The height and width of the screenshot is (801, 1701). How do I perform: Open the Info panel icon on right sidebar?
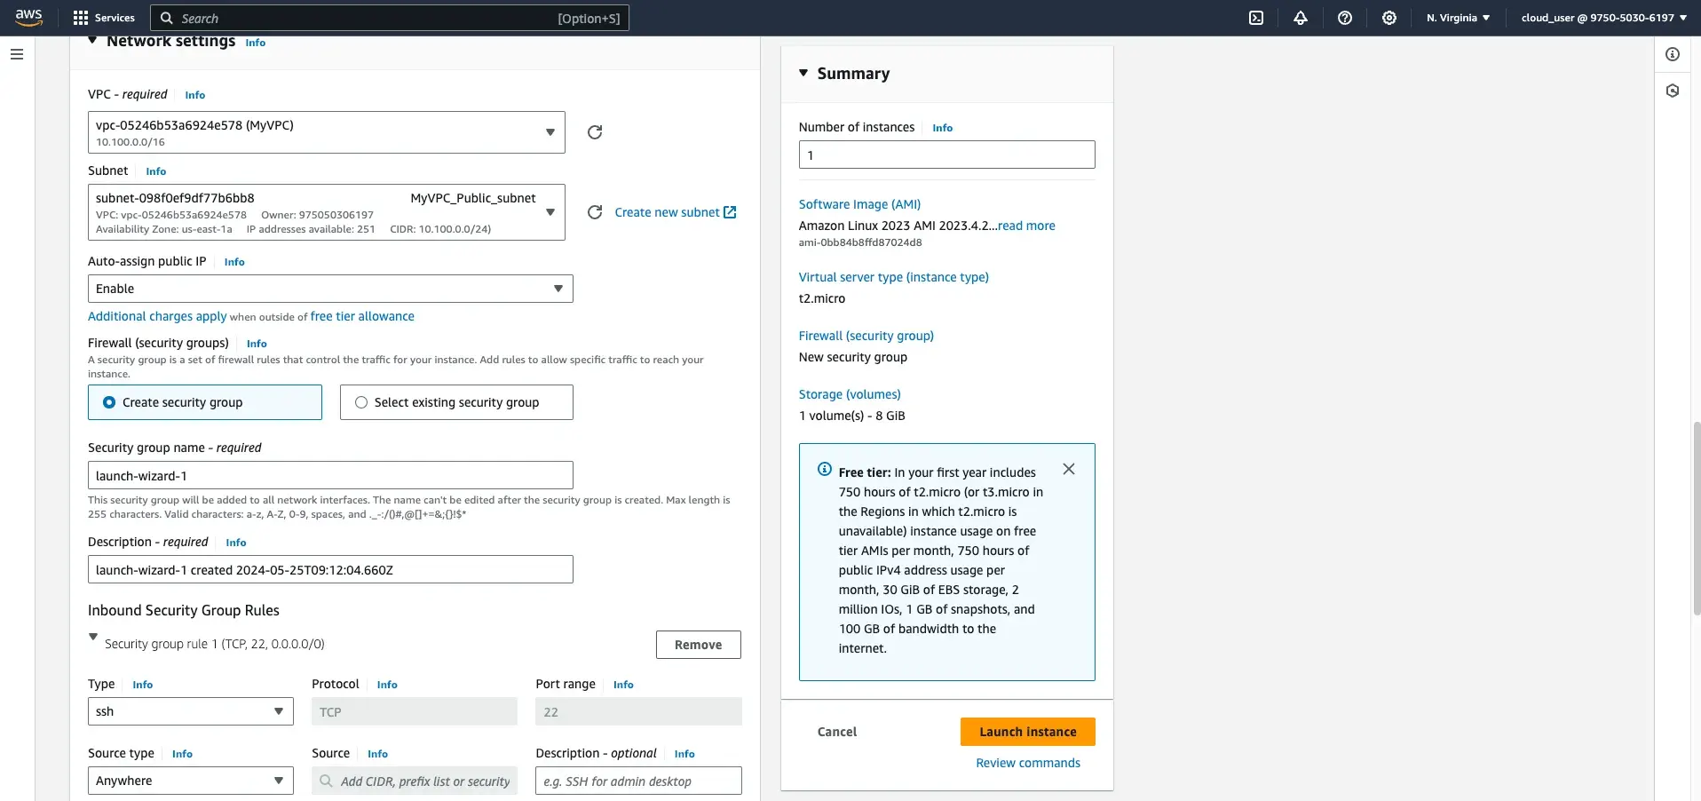pyautogui.click(x=1673, y=53)
